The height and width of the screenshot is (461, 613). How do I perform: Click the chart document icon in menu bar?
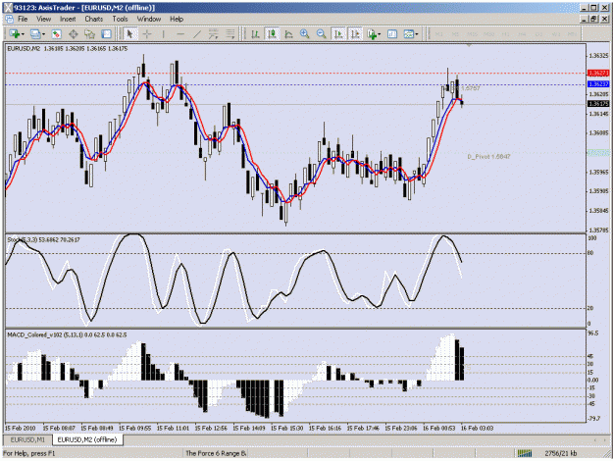[x=10, y=19]
